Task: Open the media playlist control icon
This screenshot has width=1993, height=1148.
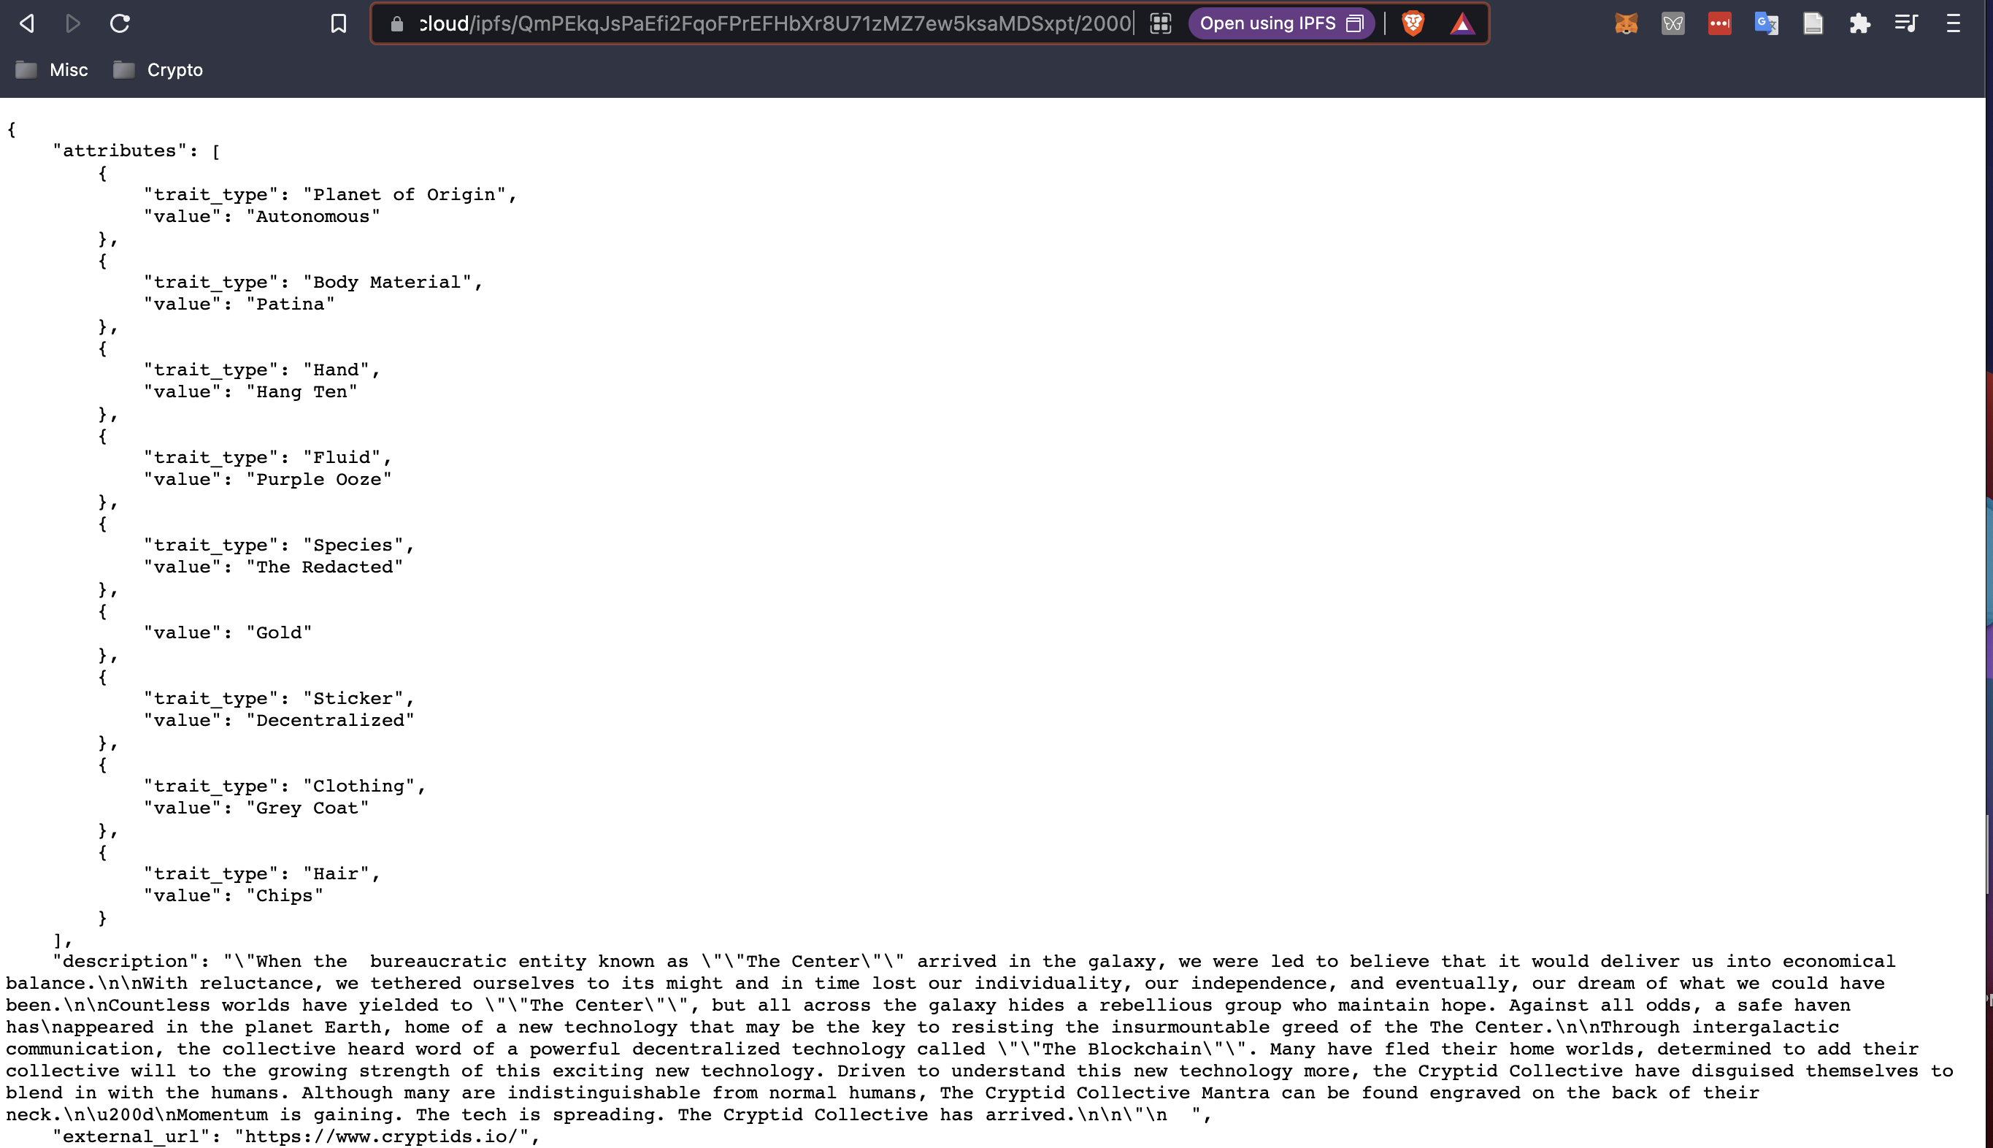Action: tap(1906, 23)
